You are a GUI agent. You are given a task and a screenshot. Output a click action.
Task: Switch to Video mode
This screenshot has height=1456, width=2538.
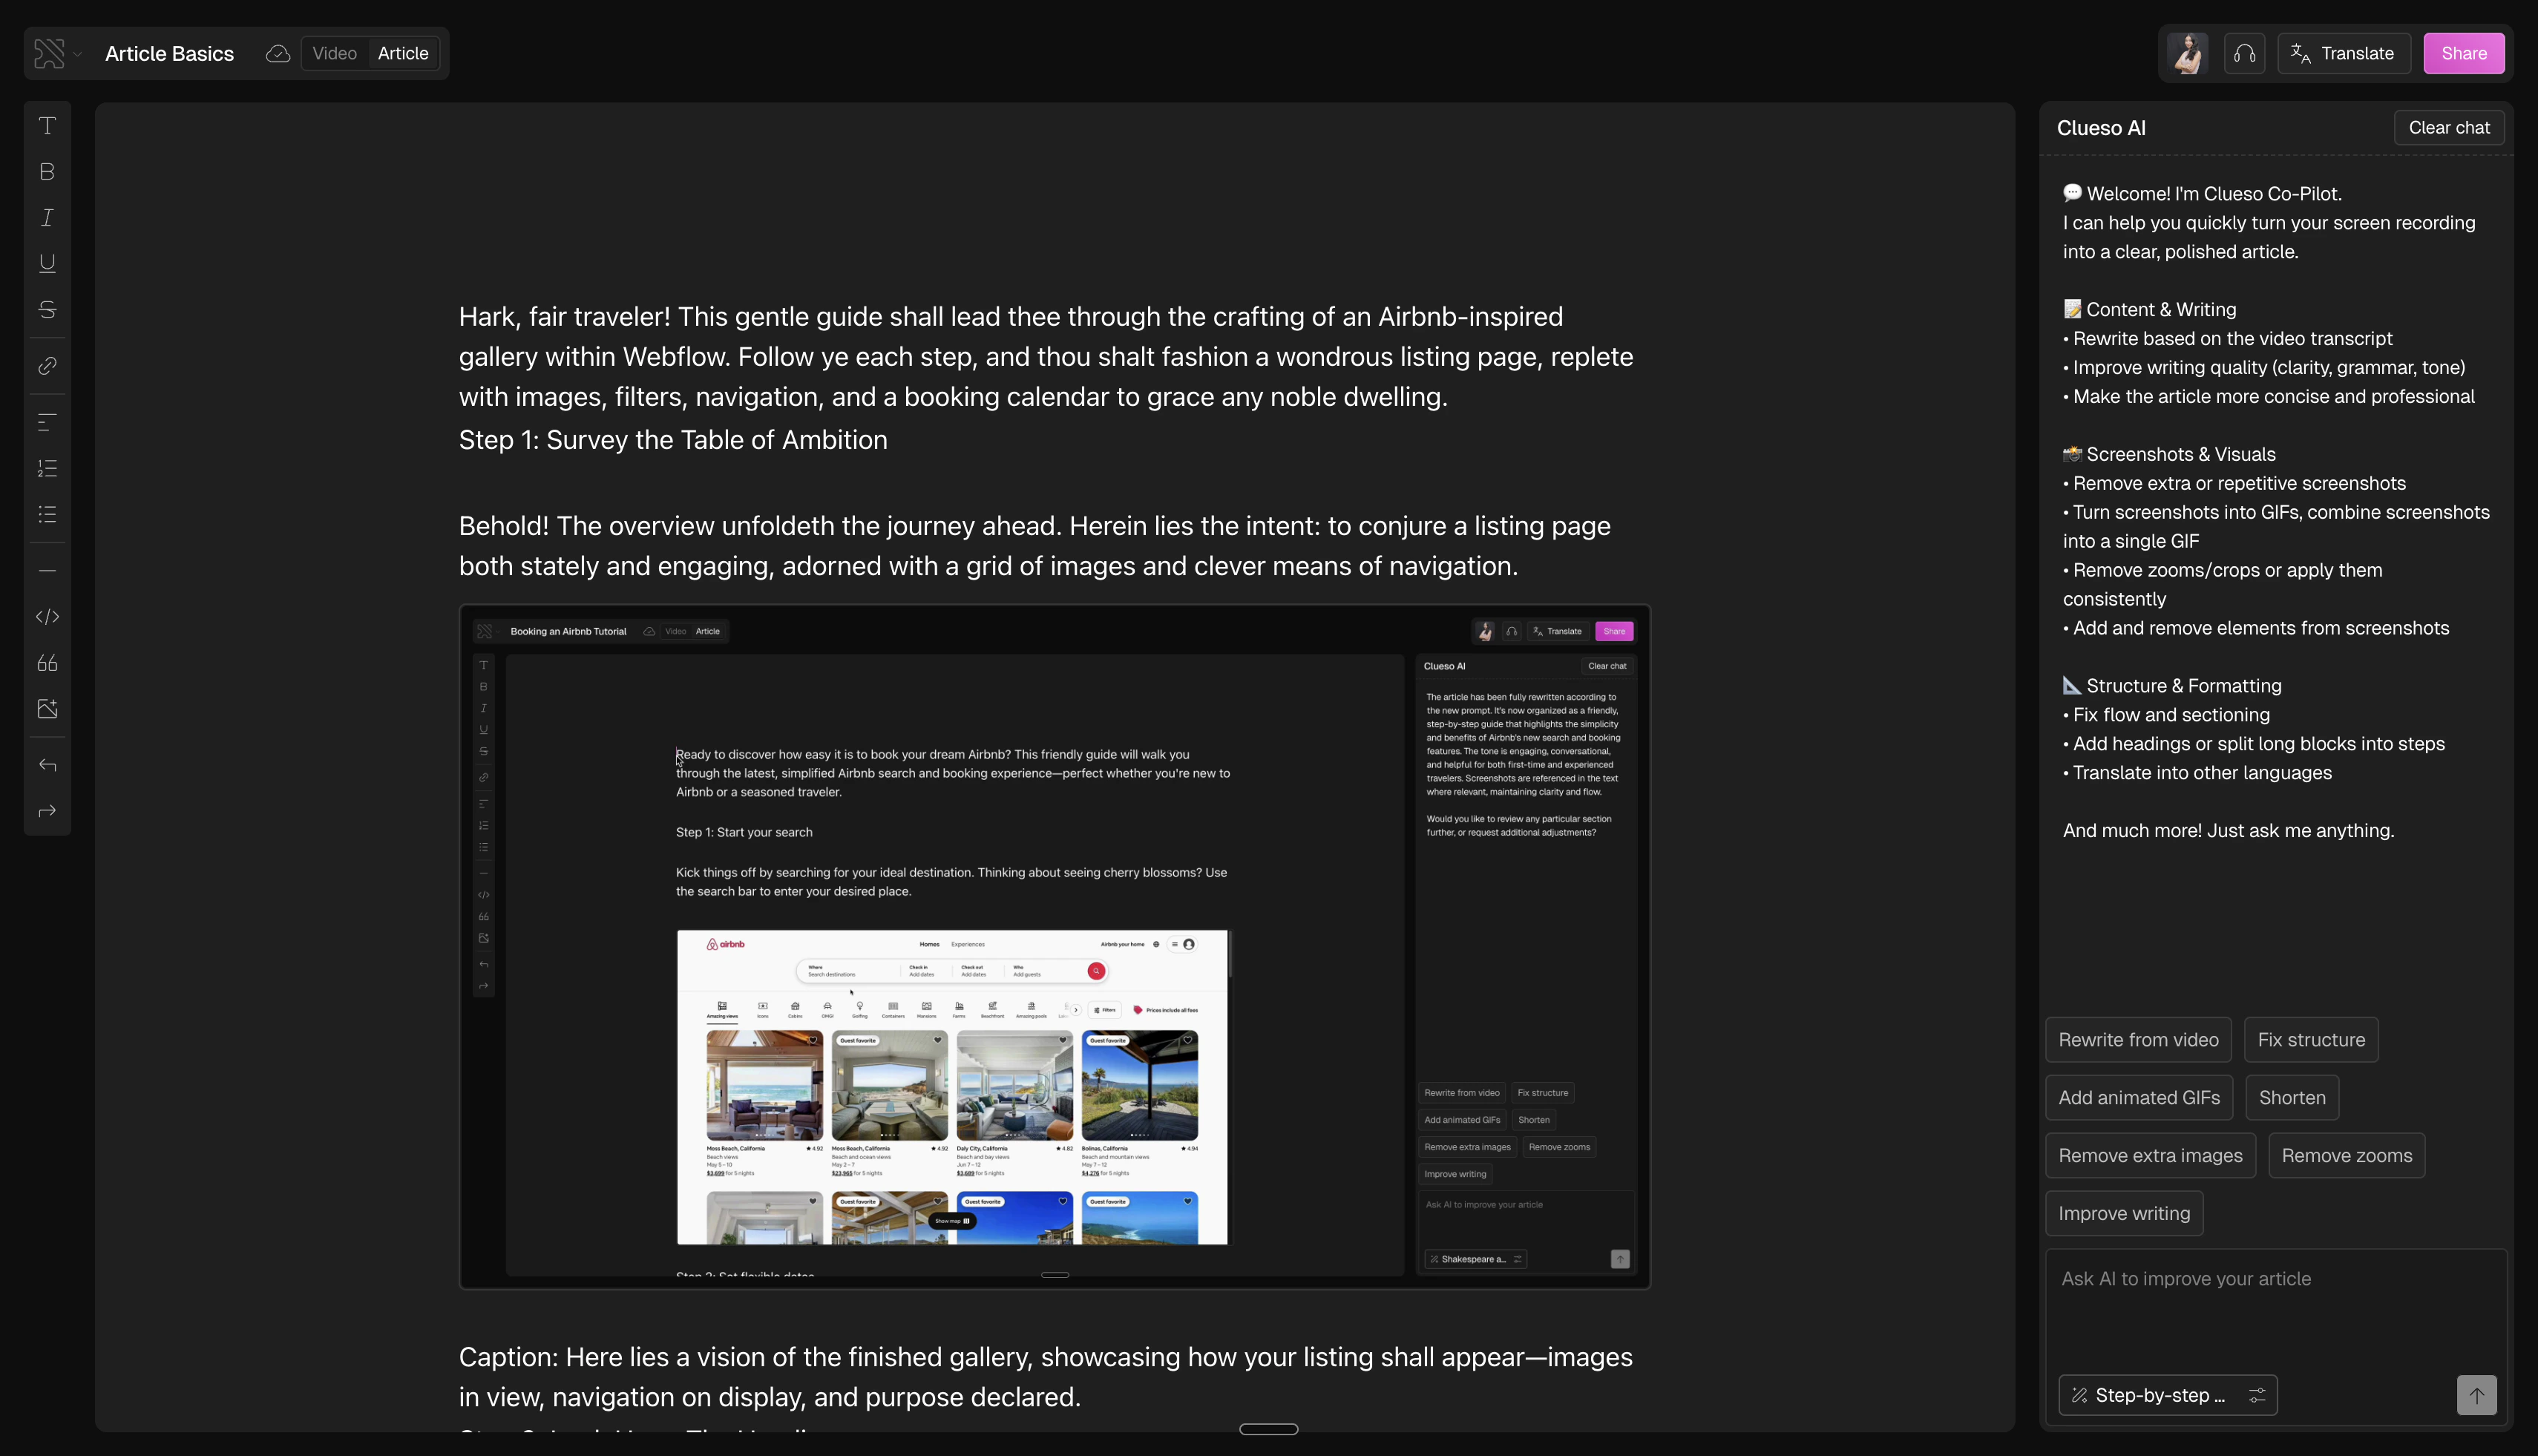click(334, 54)
